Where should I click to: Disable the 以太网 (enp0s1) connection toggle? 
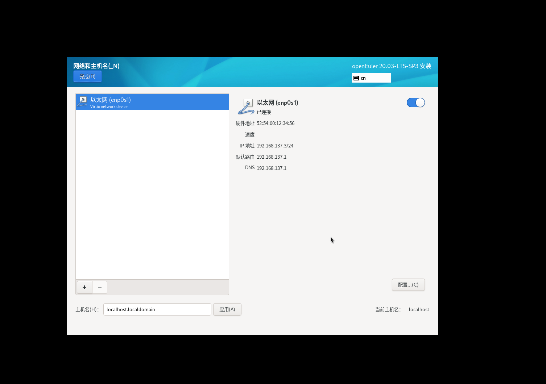coord(415,103)
